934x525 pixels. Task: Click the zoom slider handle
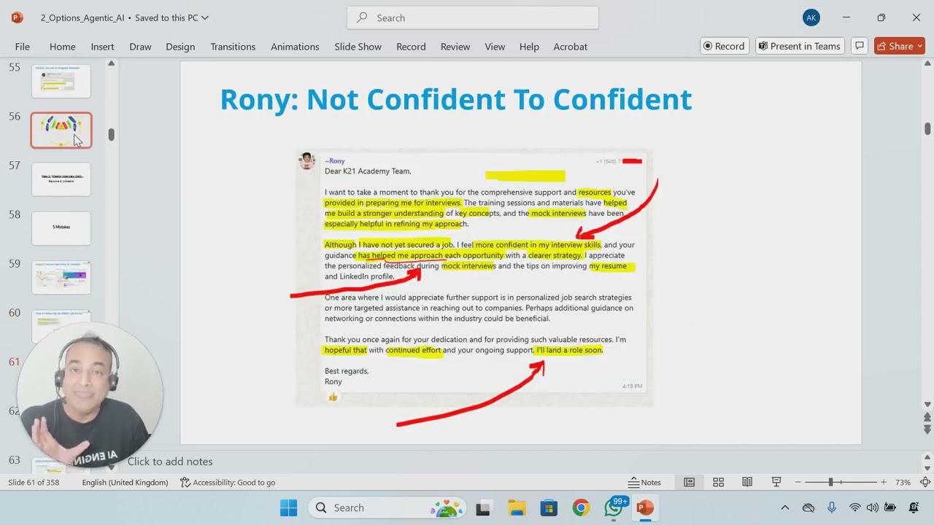(x=830, y=483)
